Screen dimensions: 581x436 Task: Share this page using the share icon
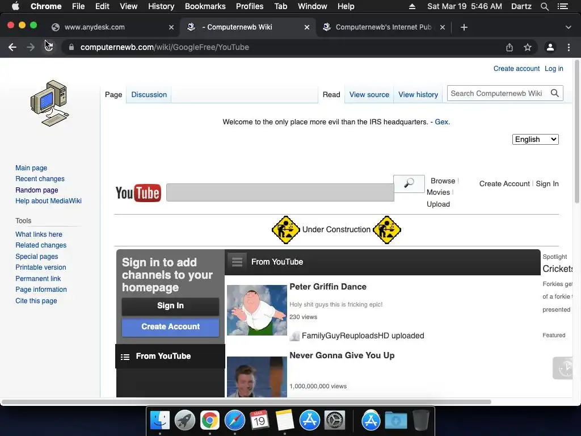pos(510,47)
